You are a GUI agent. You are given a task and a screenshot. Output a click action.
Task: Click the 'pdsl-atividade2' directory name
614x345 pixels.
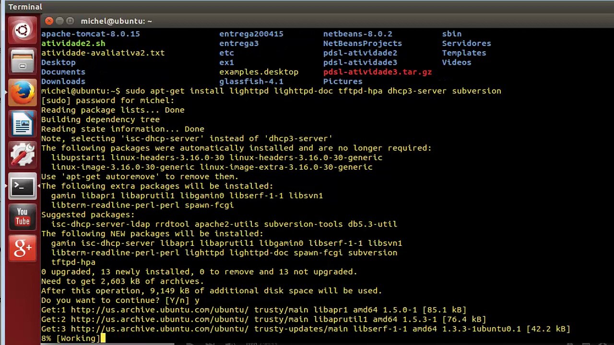click(x=360, y=53)
